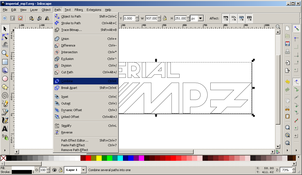Toggle current layer visibility eye icon
This screenshot has height=175, width=302.
54,170
